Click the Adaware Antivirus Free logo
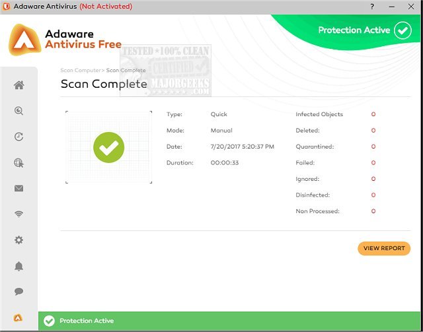423x332 pixels. click(65, 40)
